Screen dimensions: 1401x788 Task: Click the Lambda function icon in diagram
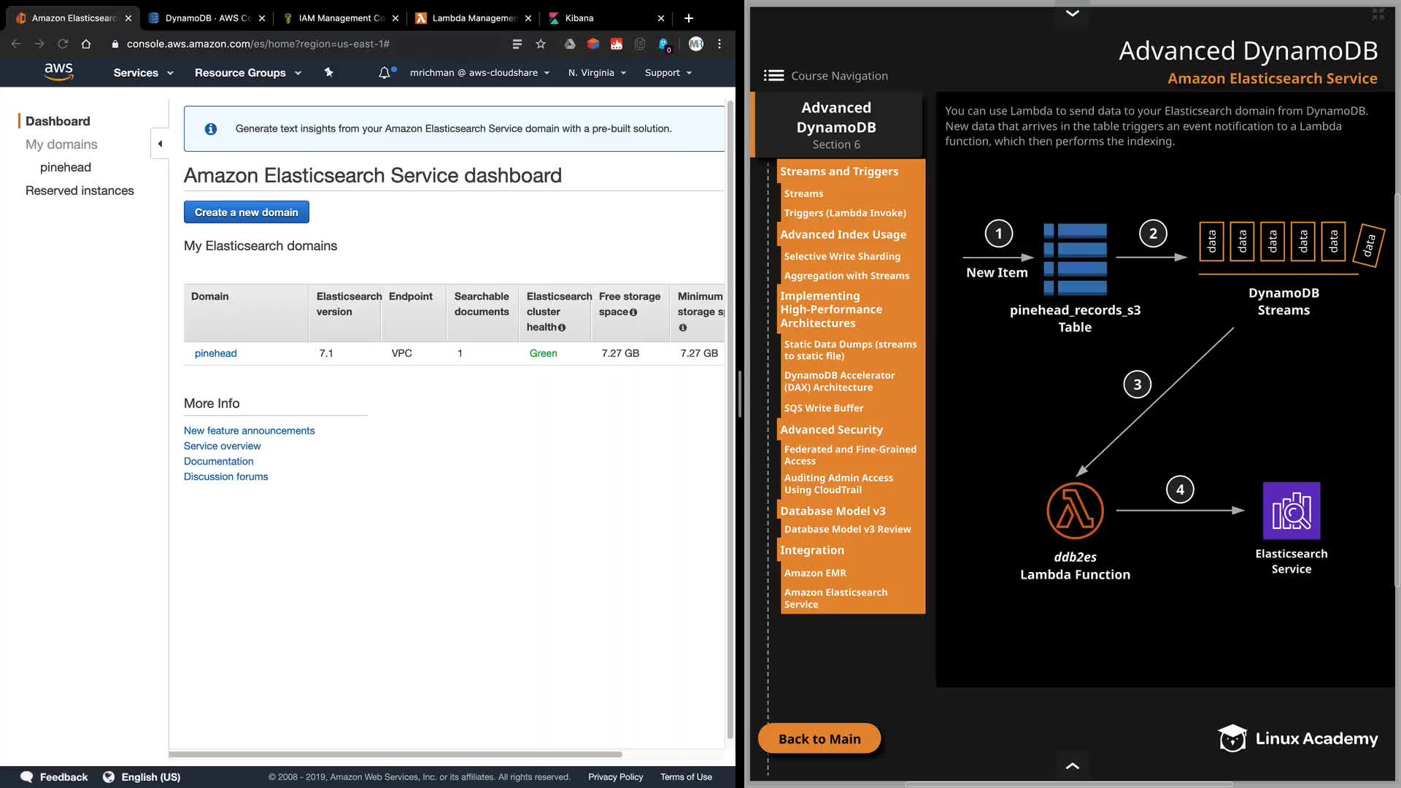tap(1075, 511)
